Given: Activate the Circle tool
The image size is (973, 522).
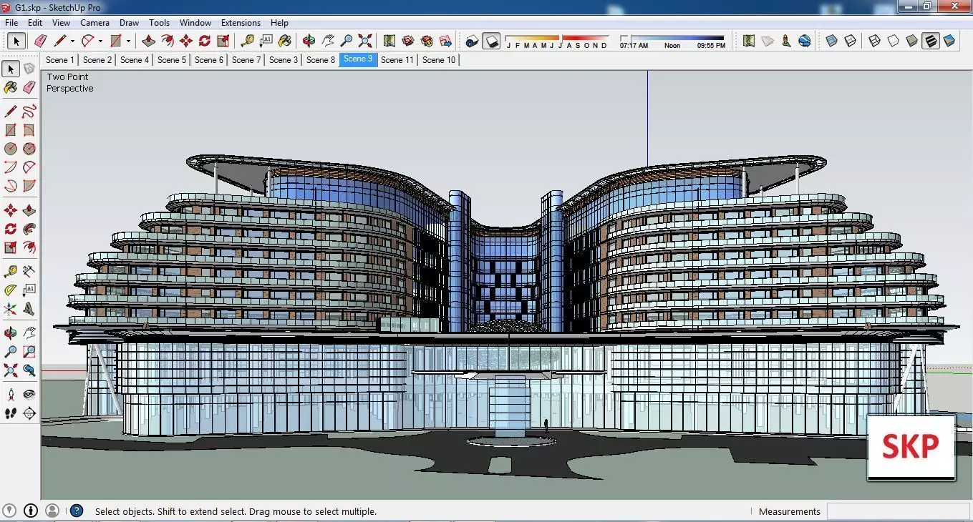Looking at the screenshot, I should point(11,149).
